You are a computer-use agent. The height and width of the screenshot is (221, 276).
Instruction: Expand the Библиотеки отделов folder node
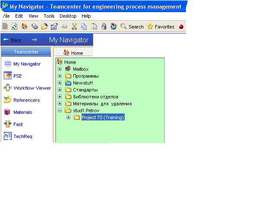60,96
